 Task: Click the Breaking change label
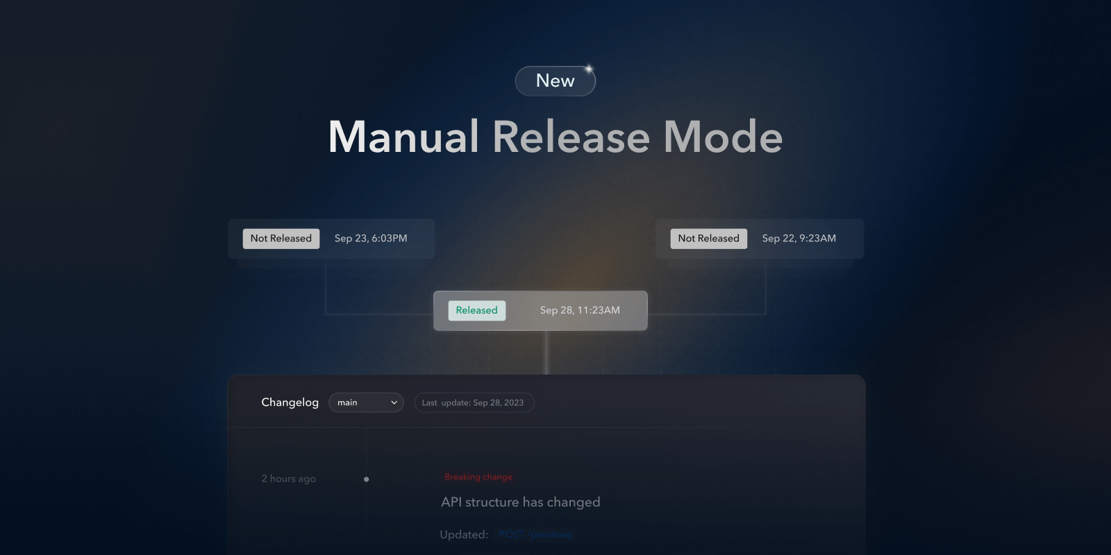(x=478, y=477)
